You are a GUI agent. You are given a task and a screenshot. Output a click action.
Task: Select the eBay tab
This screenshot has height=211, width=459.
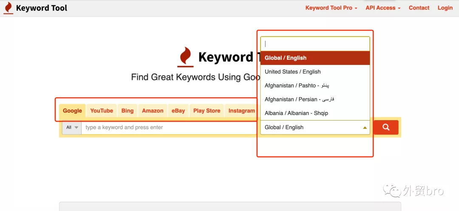178,111
